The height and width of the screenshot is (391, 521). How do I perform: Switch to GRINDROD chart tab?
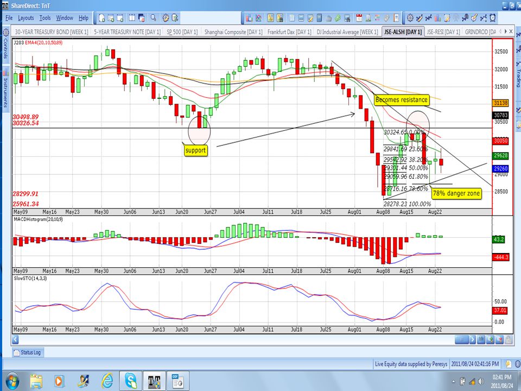coord(480,32)
